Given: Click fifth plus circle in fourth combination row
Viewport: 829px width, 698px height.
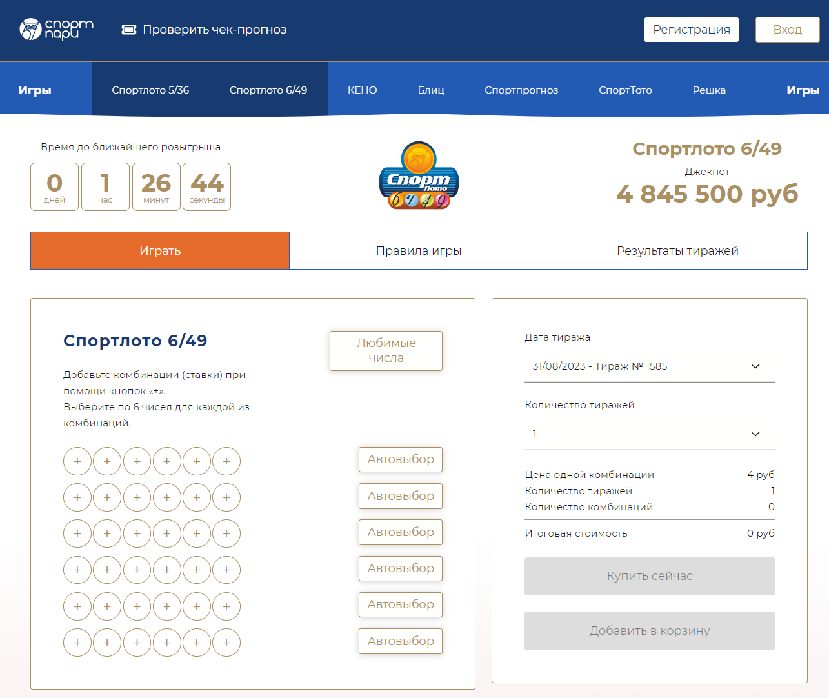Looking at the screenshot, I should point(197,570).
